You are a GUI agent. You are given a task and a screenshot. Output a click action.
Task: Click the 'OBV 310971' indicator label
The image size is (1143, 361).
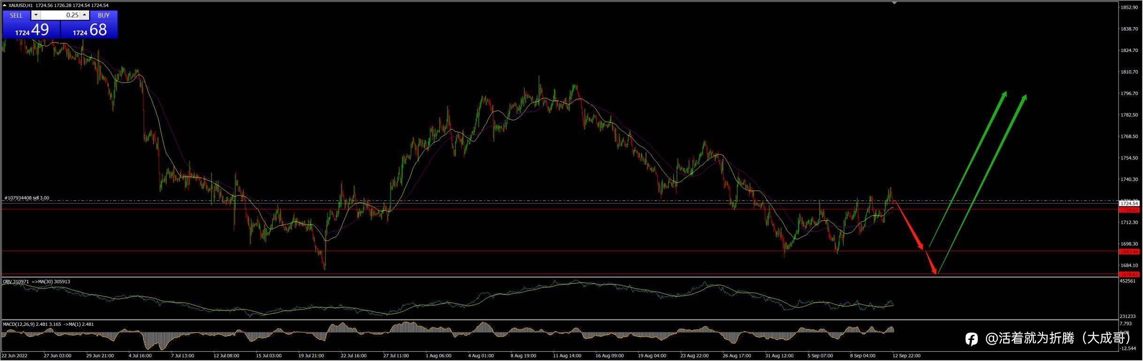[16, 282]
